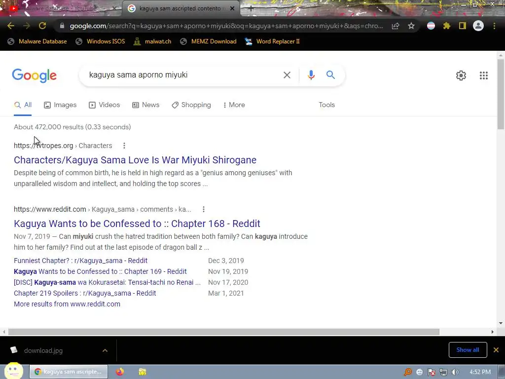Share this page via the share icon
The height and width of the screenshot is (379, 505).
click(x=396, y=26)
